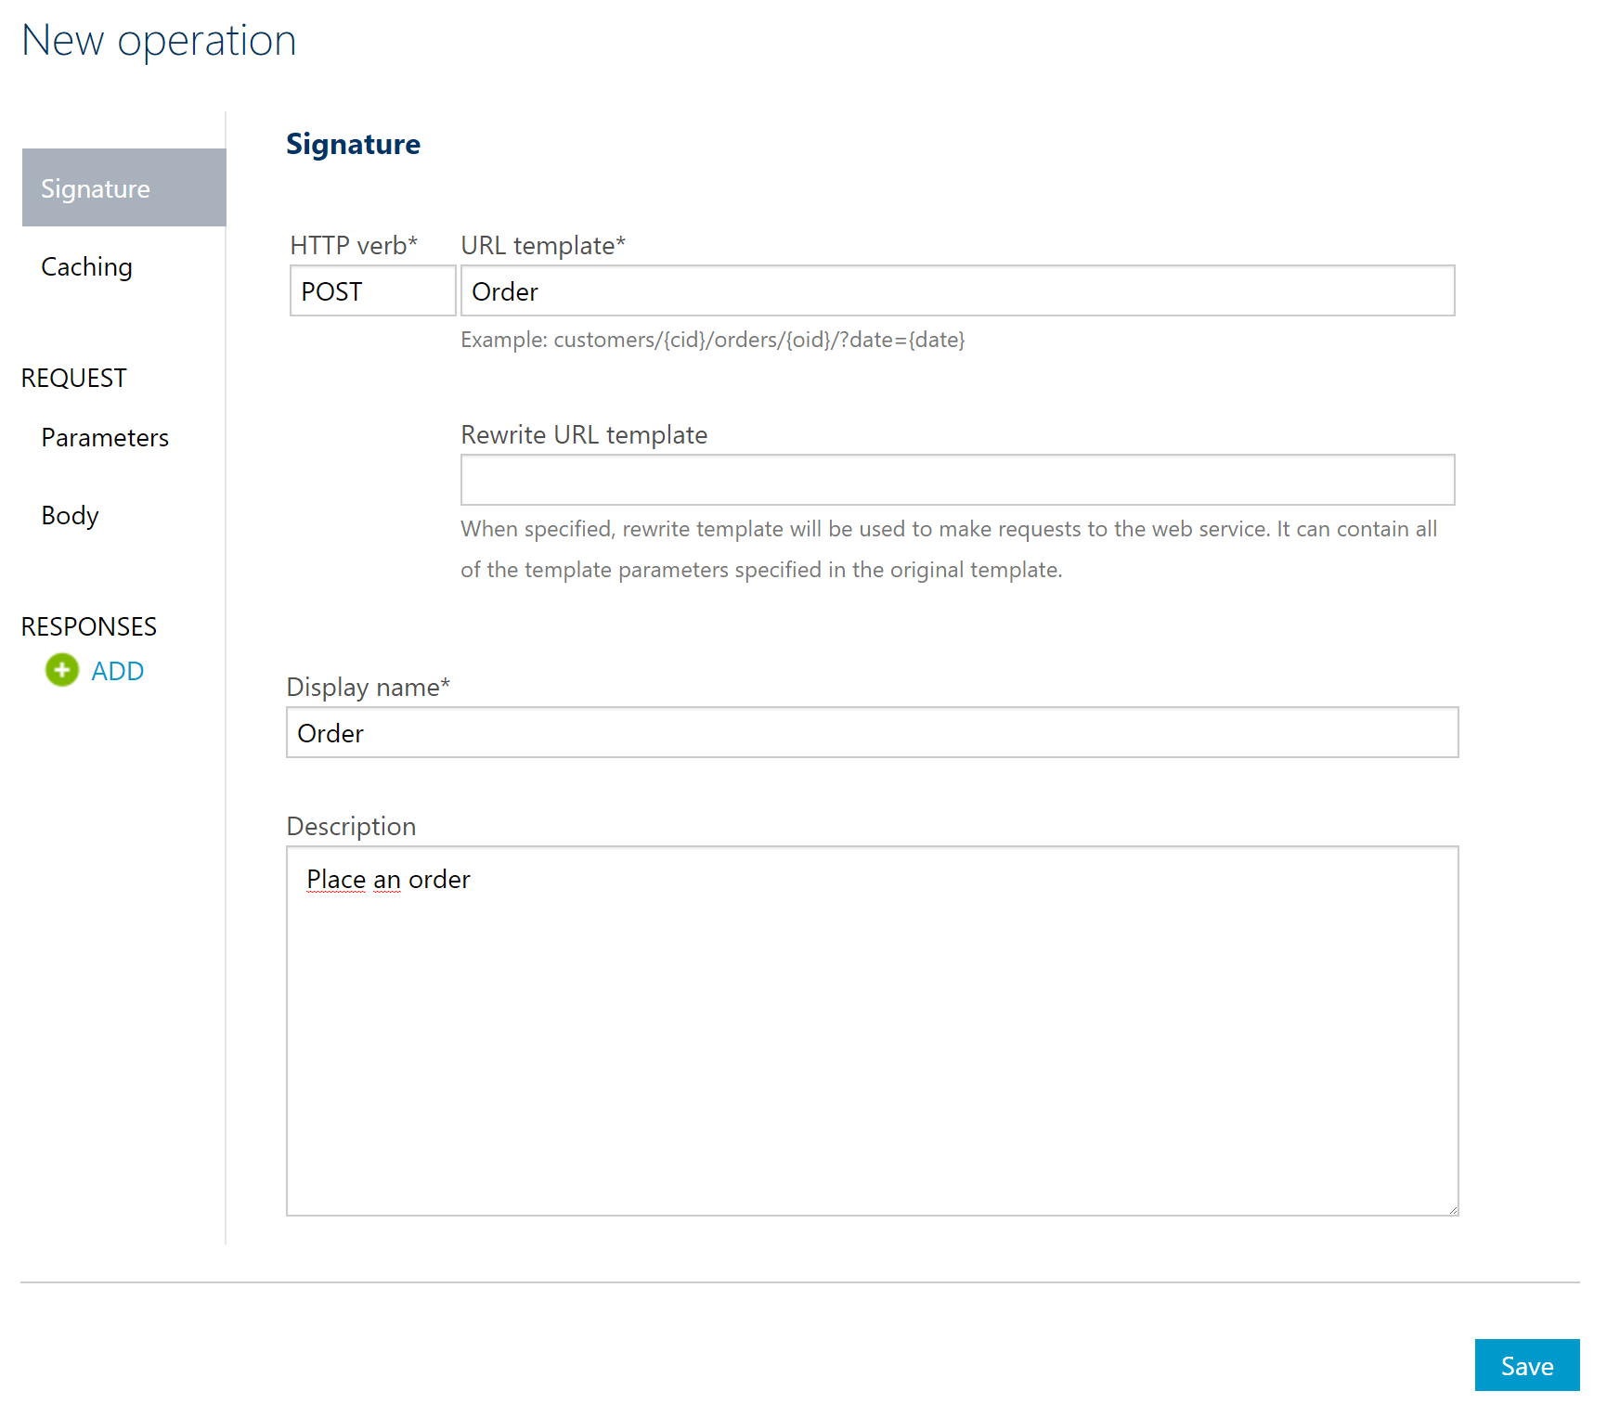Click the Signature heading above the form
This screenshot has width=1620, height=1404.
coord(354,144)
